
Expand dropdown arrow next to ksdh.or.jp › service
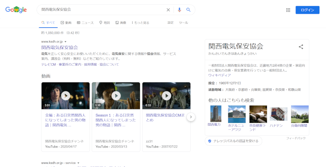tap(78, 163)
